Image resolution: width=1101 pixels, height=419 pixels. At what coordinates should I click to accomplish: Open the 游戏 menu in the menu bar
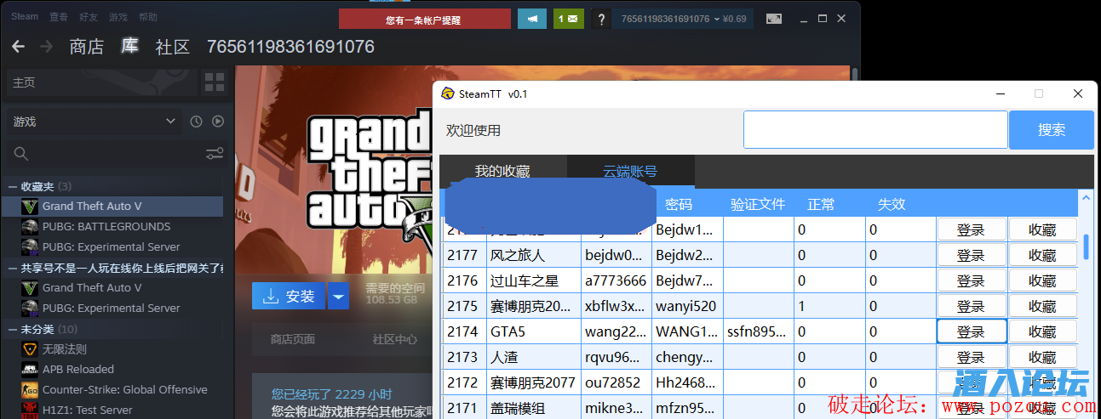[118, 16]
